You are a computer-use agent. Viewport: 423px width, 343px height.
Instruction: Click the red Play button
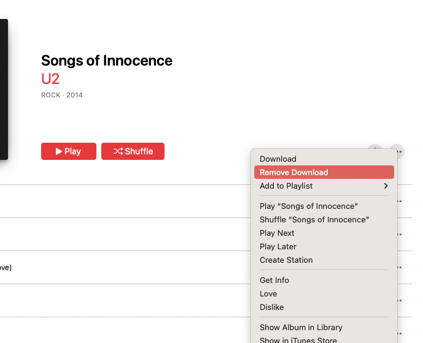pos(69,151)
